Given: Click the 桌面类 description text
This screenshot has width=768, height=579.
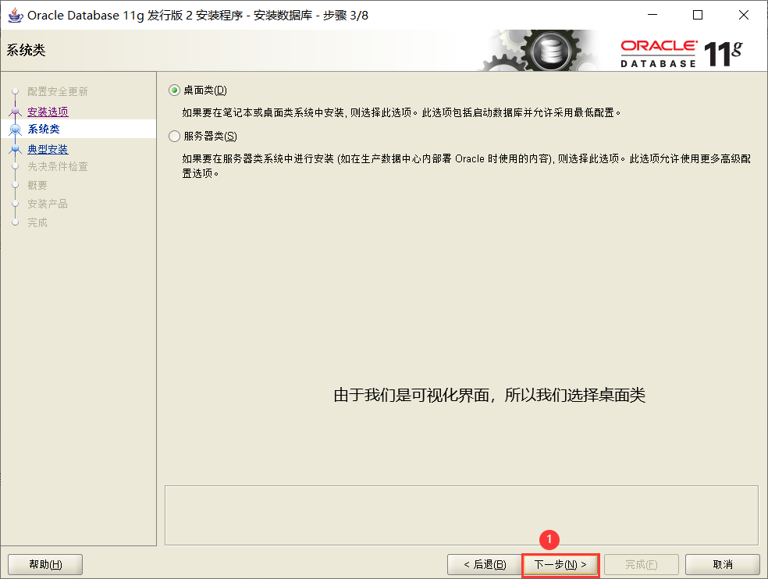Looking at the screenshot, I should tap(402, 112).
